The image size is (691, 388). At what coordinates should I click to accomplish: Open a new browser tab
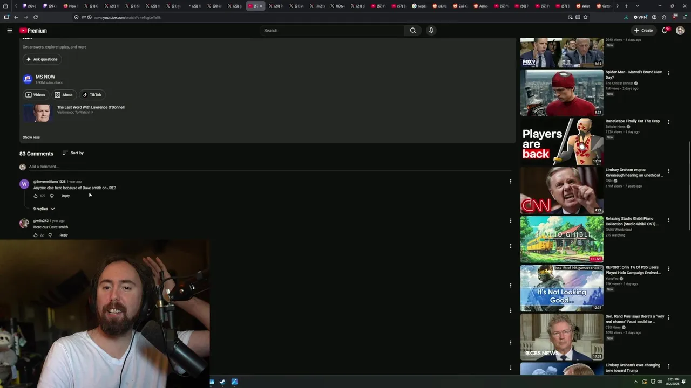pos(626,6)
